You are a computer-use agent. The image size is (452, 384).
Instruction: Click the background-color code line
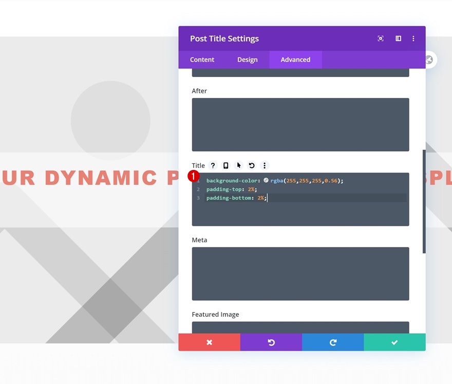click(275, 181)
